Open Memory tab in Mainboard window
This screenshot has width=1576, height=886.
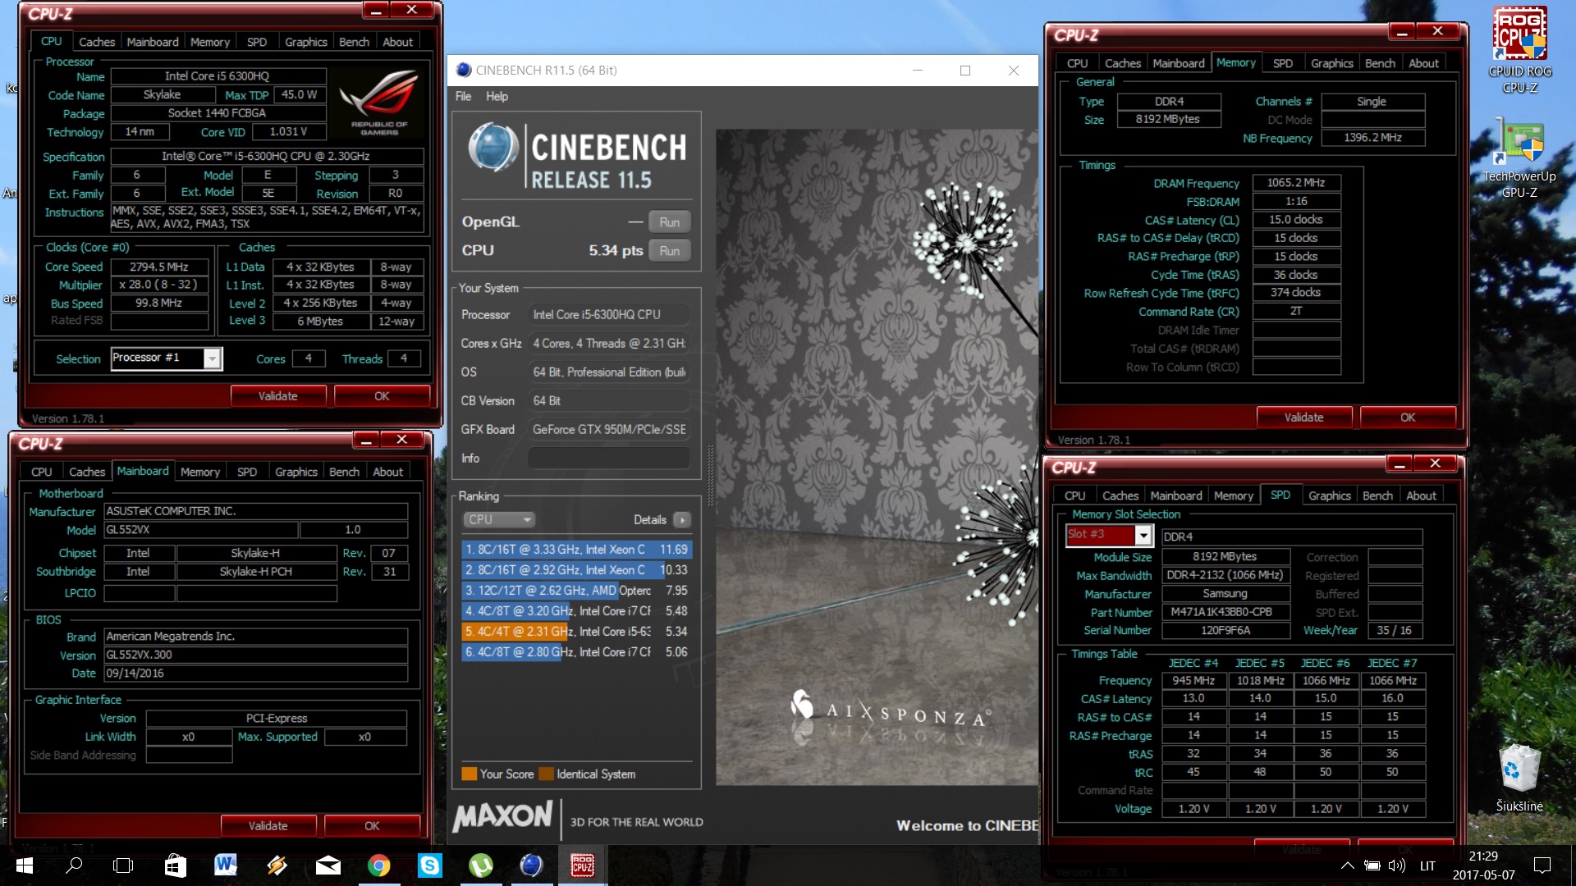tap(200, 472)
